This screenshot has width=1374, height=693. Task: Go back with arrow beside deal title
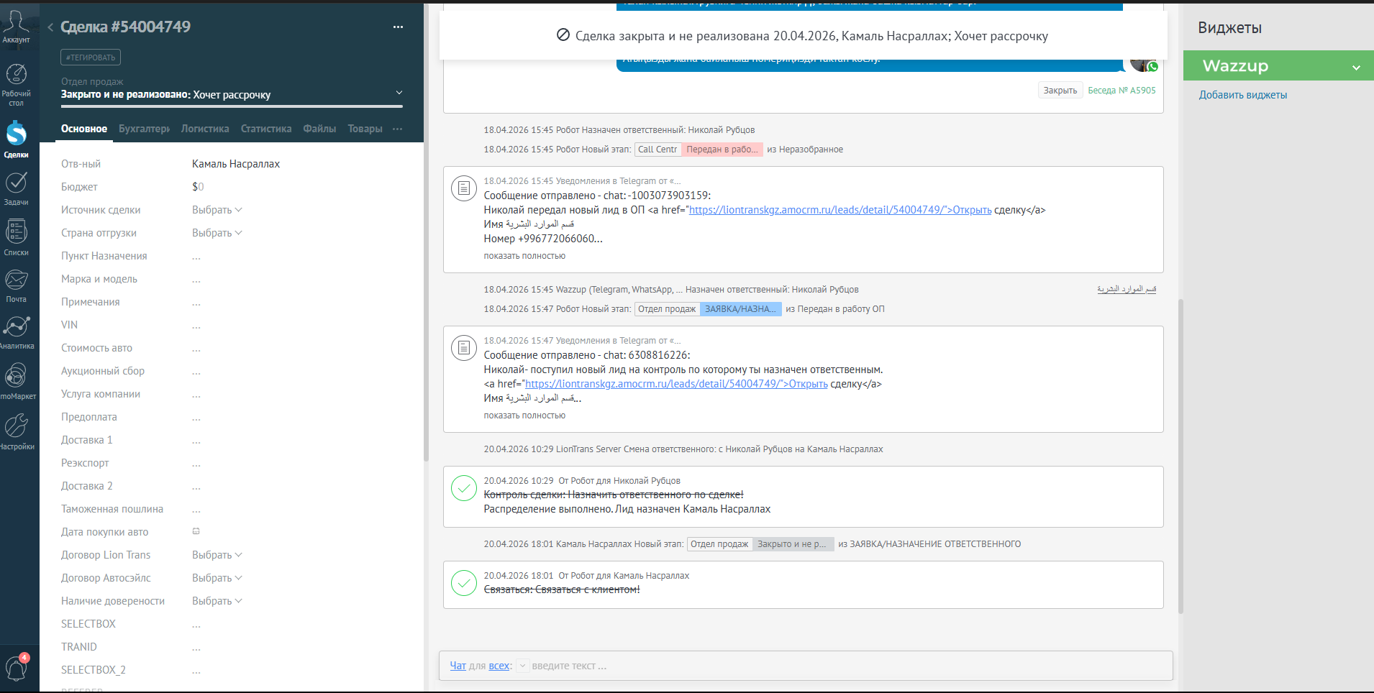pos(50,27)
